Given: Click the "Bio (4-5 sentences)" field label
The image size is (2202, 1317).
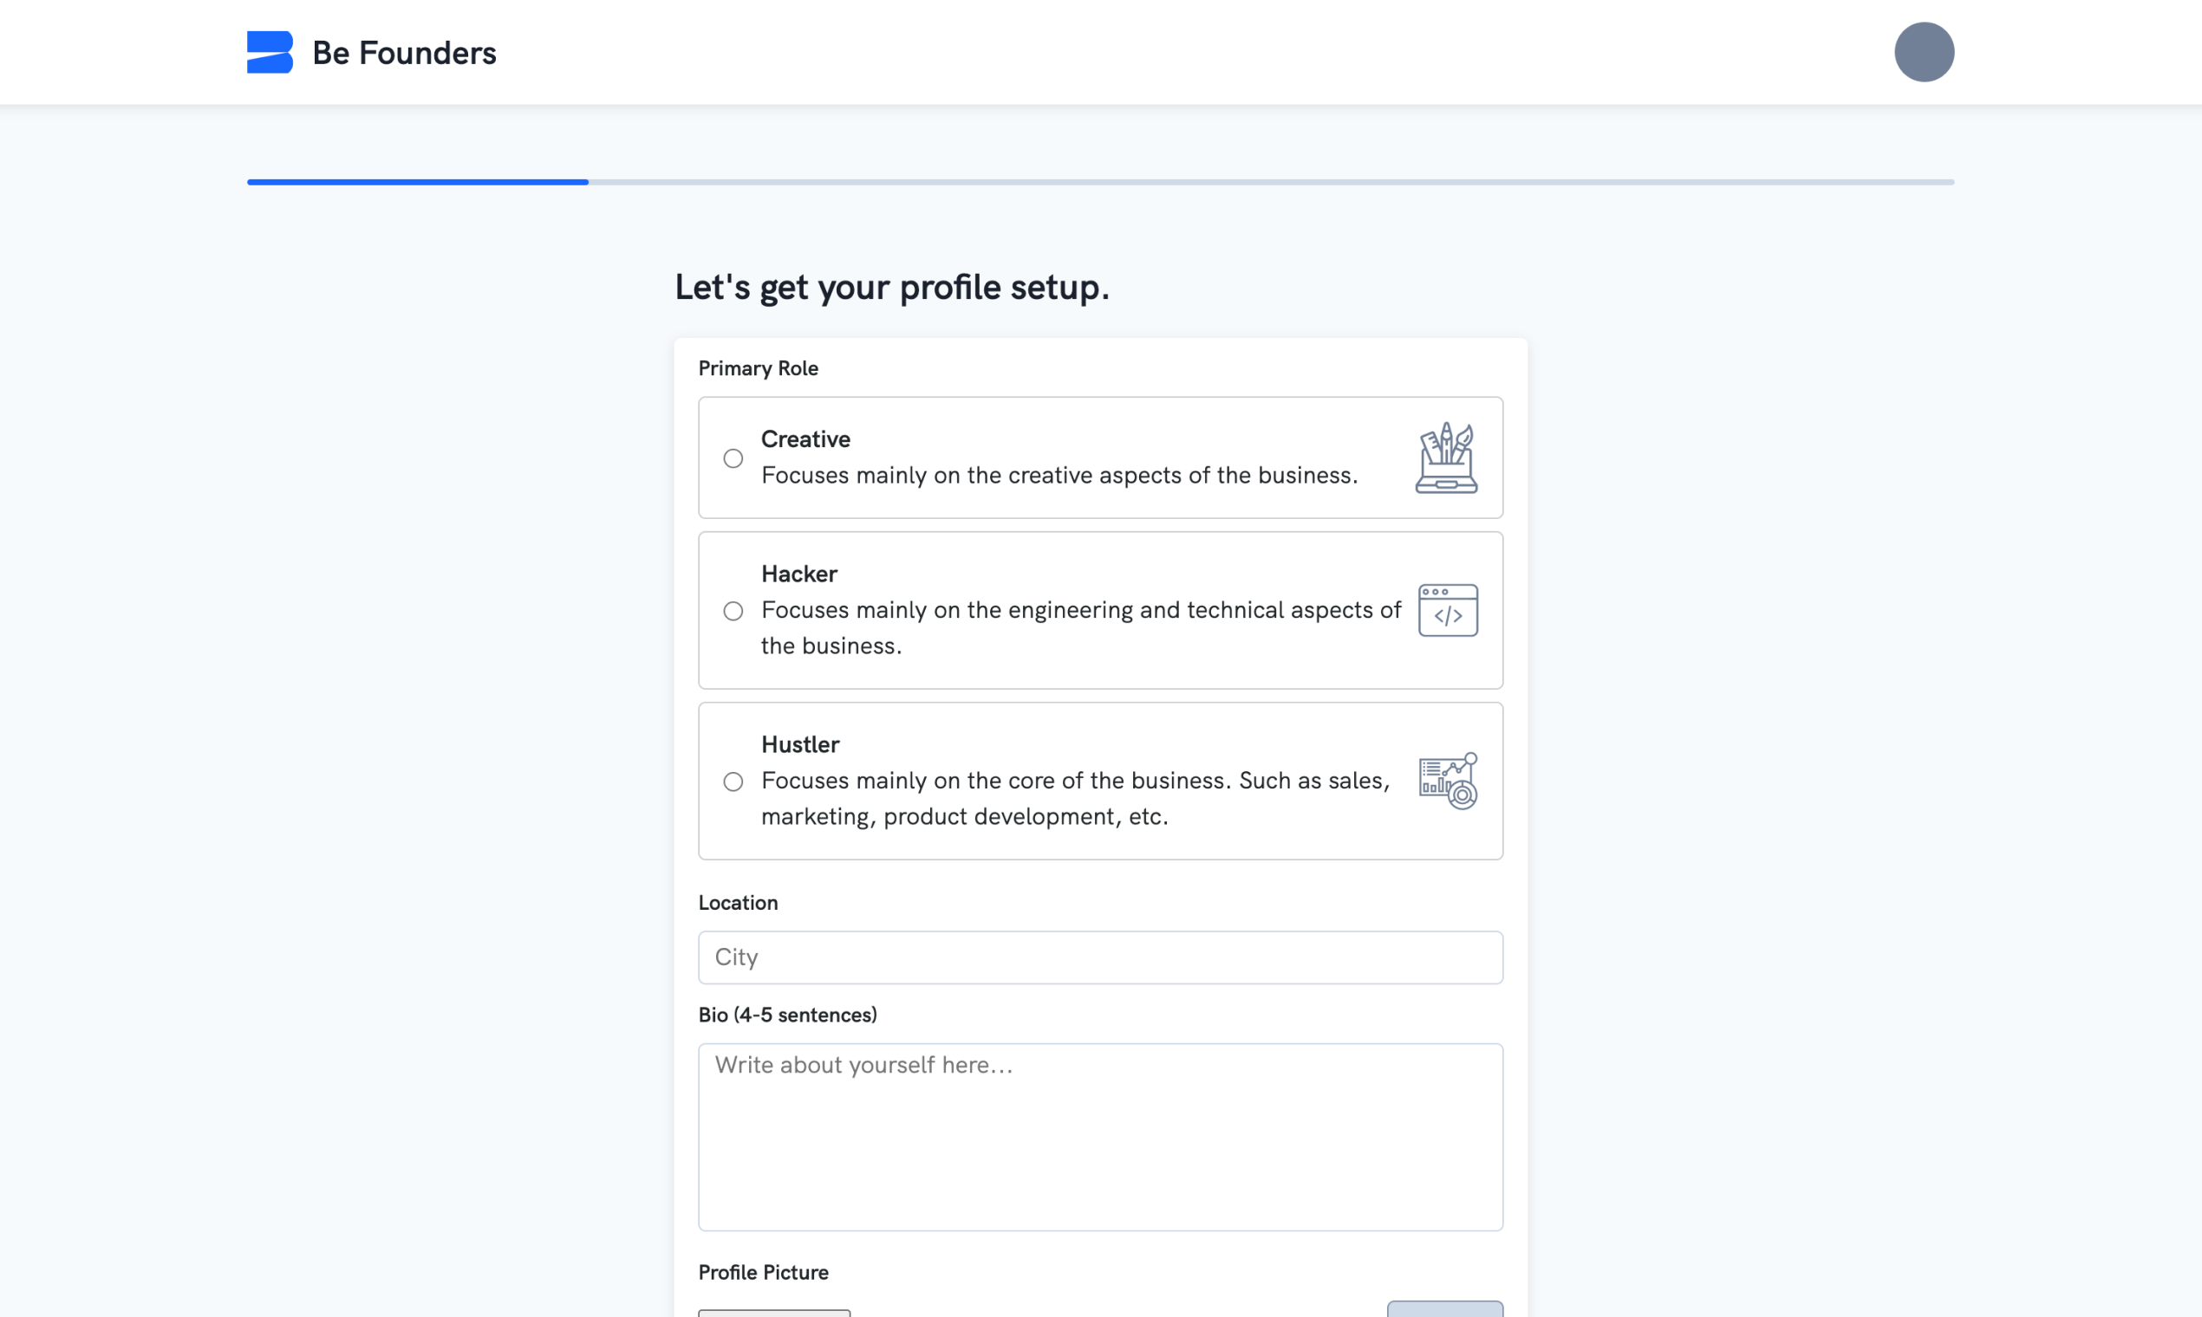Looking at the screenshot, I should click(787, 1015).
